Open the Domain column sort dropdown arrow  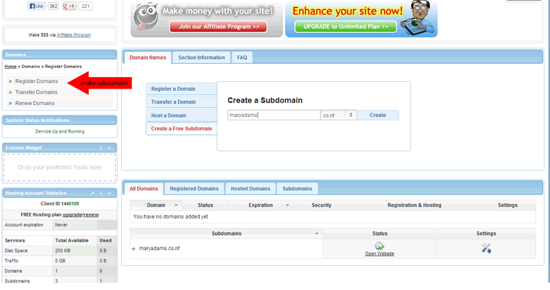point(176,205)
